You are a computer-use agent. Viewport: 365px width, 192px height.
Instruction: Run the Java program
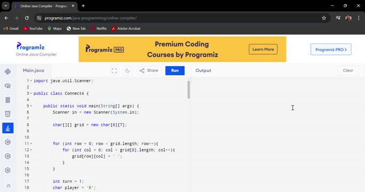(x=175, y=70)
